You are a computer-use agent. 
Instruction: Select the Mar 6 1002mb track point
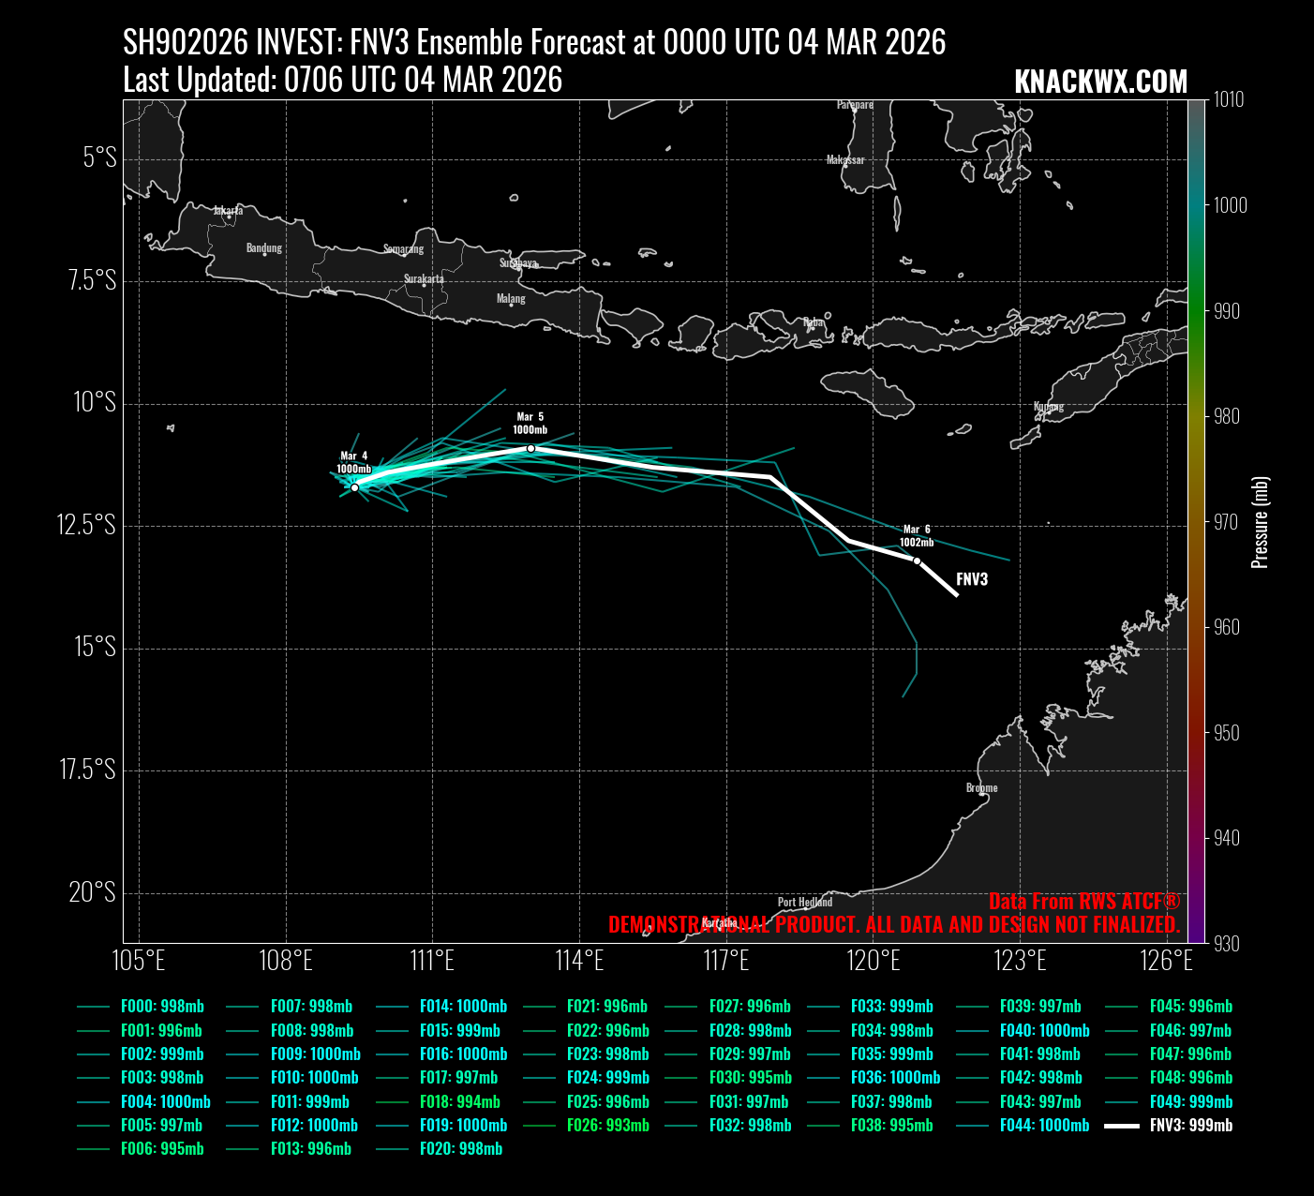coord(917,561)
